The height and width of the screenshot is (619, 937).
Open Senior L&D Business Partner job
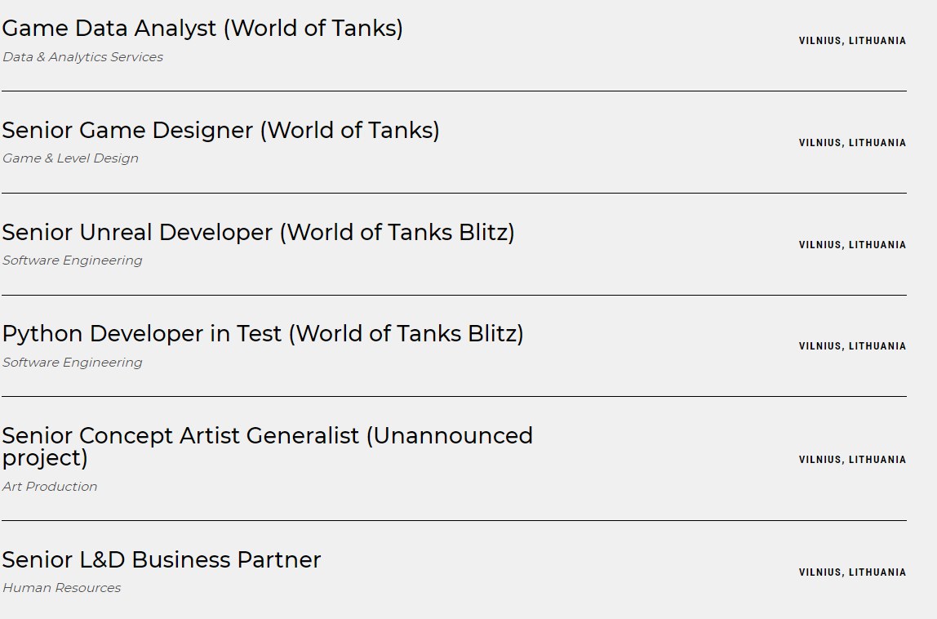pos(162,560)
